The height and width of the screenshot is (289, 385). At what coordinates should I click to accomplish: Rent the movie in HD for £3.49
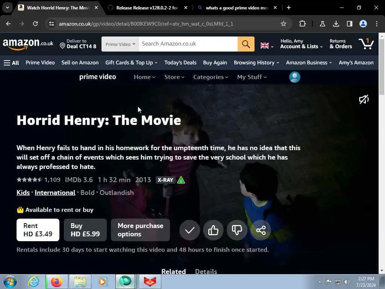(x=38, y=230)
